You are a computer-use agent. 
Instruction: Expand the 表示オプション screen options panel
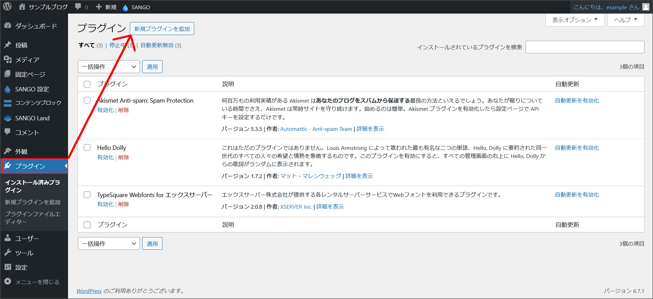574,20
